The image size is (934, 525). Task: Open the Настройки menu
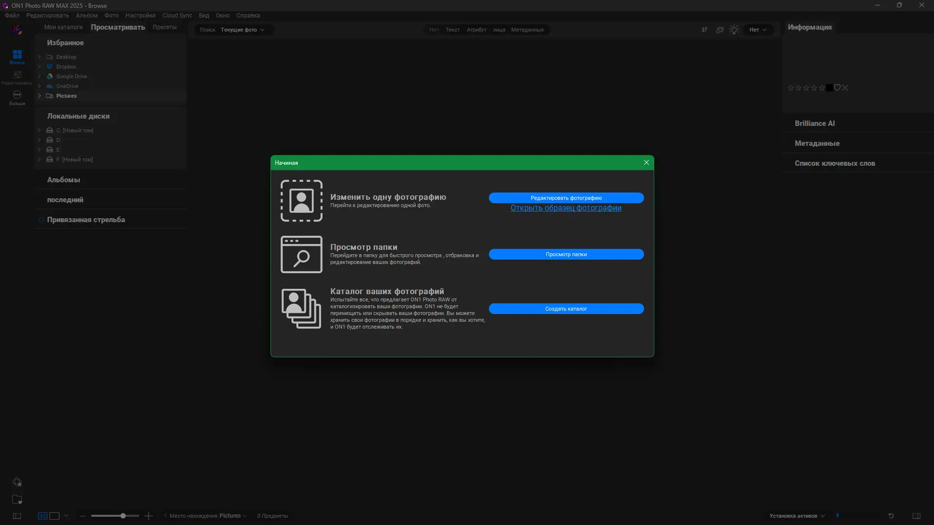click(140, 16)
